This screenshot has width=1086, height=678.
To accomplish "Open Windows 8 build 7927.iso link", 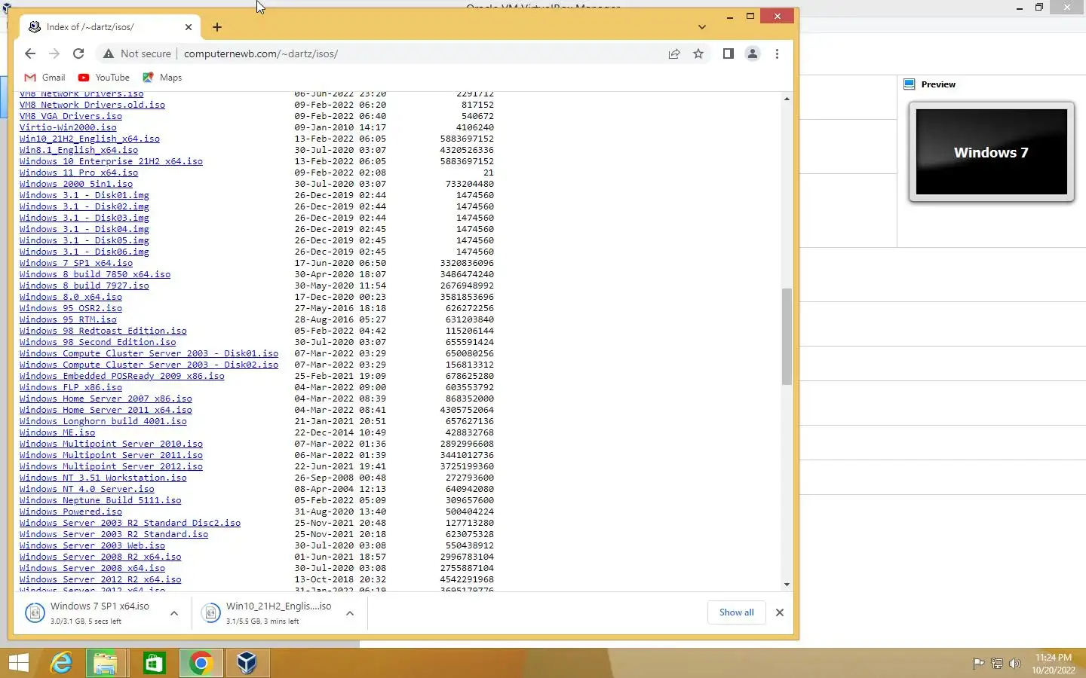I will pyautogui.click(x=84, y=286).
